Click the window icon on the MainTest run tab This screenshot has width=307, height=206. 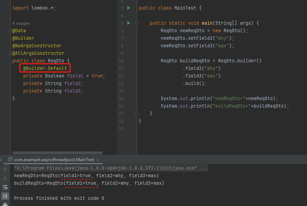pyautogui.click(x=10, y=159)
